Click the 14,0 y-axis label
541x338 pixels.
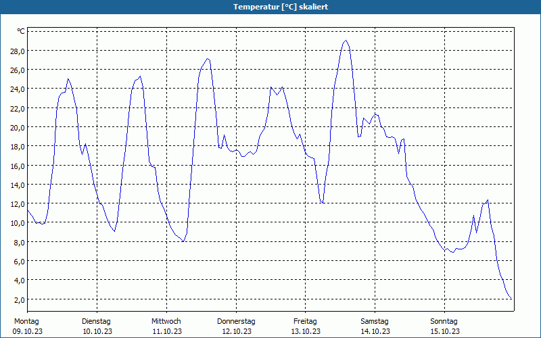click(x=19, y=185)
